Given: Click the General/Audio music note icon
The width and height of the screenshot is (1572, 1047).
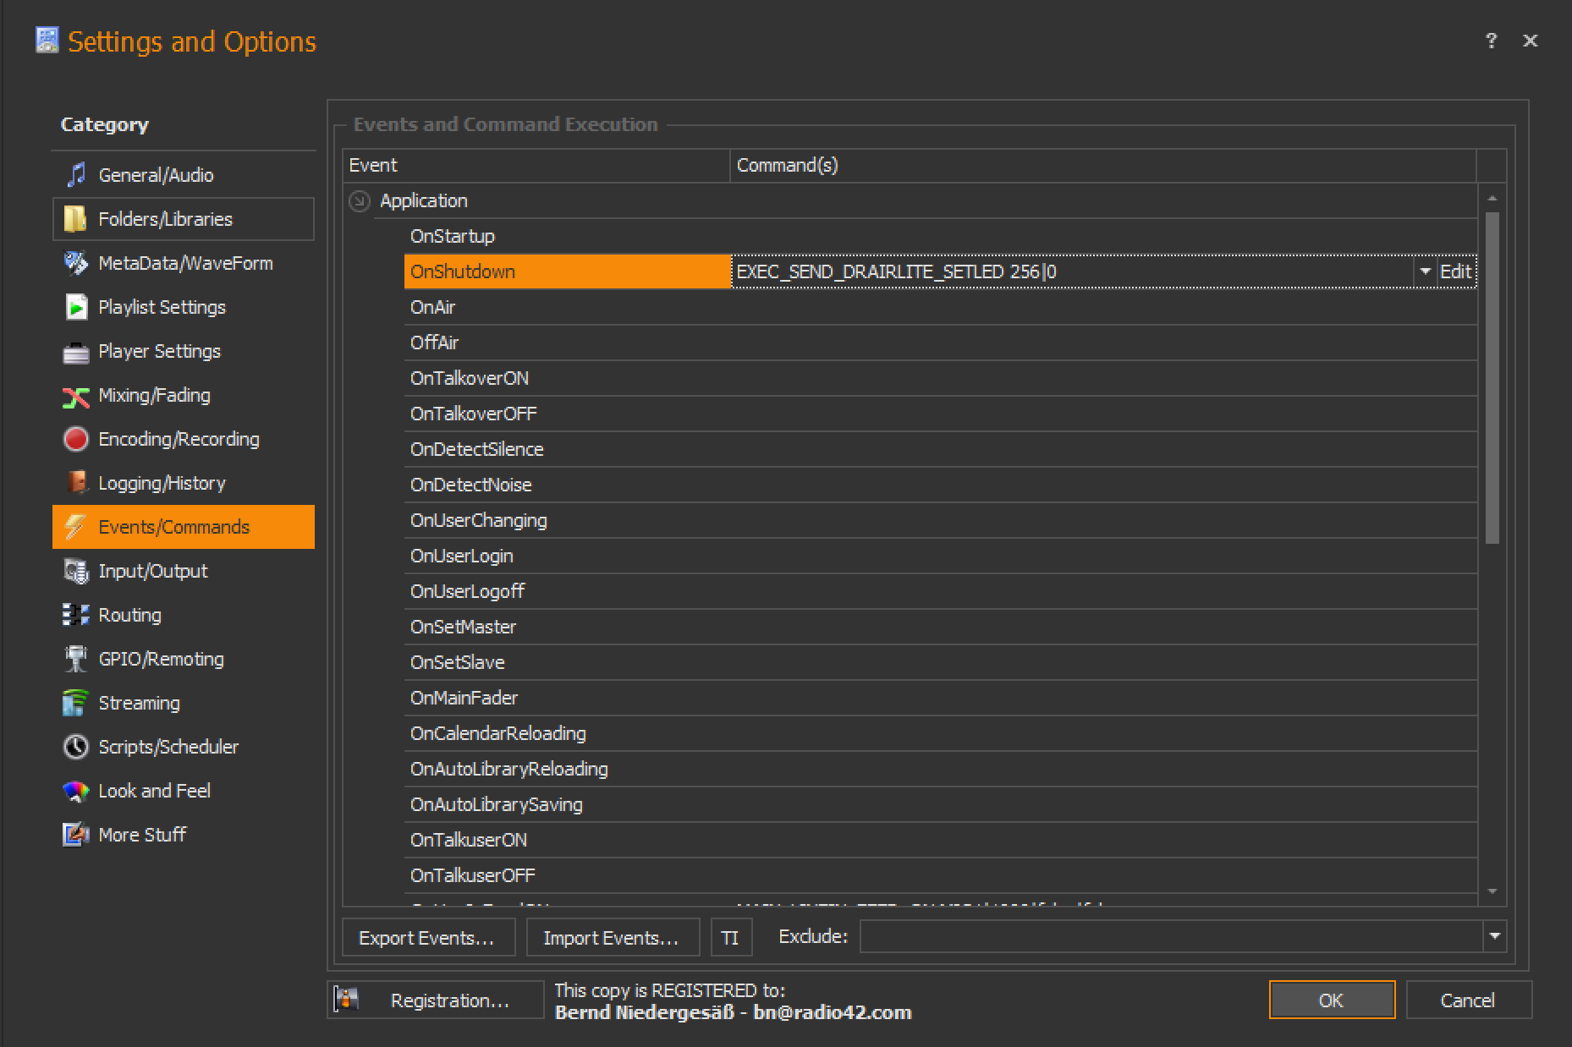Looking at the screenshot, I should [x=76, y=175].
